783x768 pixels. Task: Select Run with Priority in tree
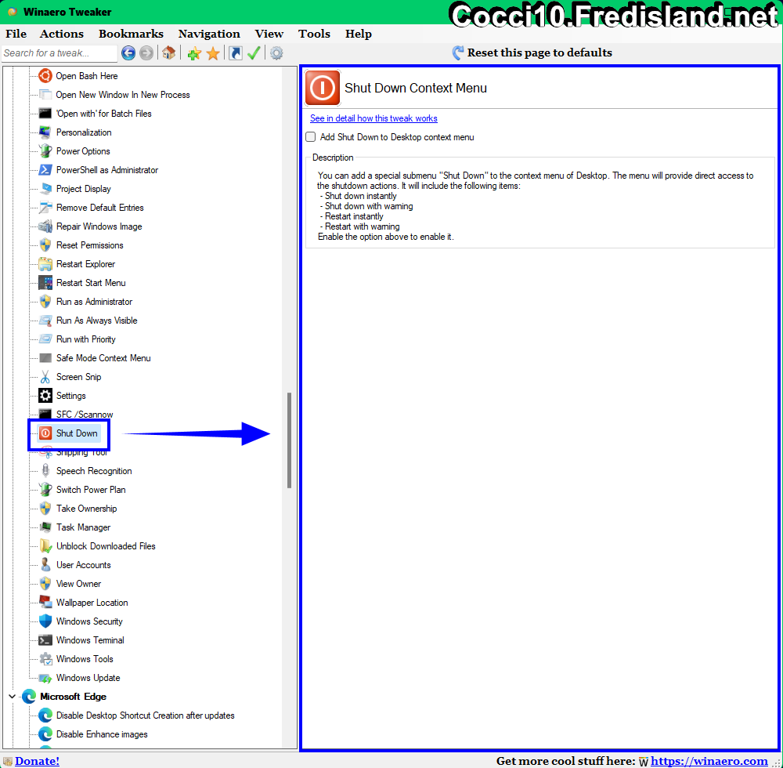pos(86,339)
